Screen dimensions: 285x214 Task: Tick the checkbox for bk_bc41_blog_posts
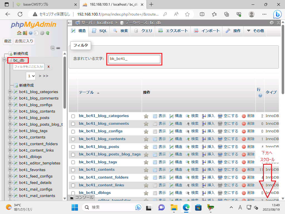point(73,147)
